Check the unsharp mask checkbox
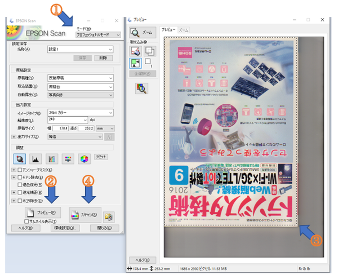Viewport: 338px width, 275px height. click(x=20, y=170)
